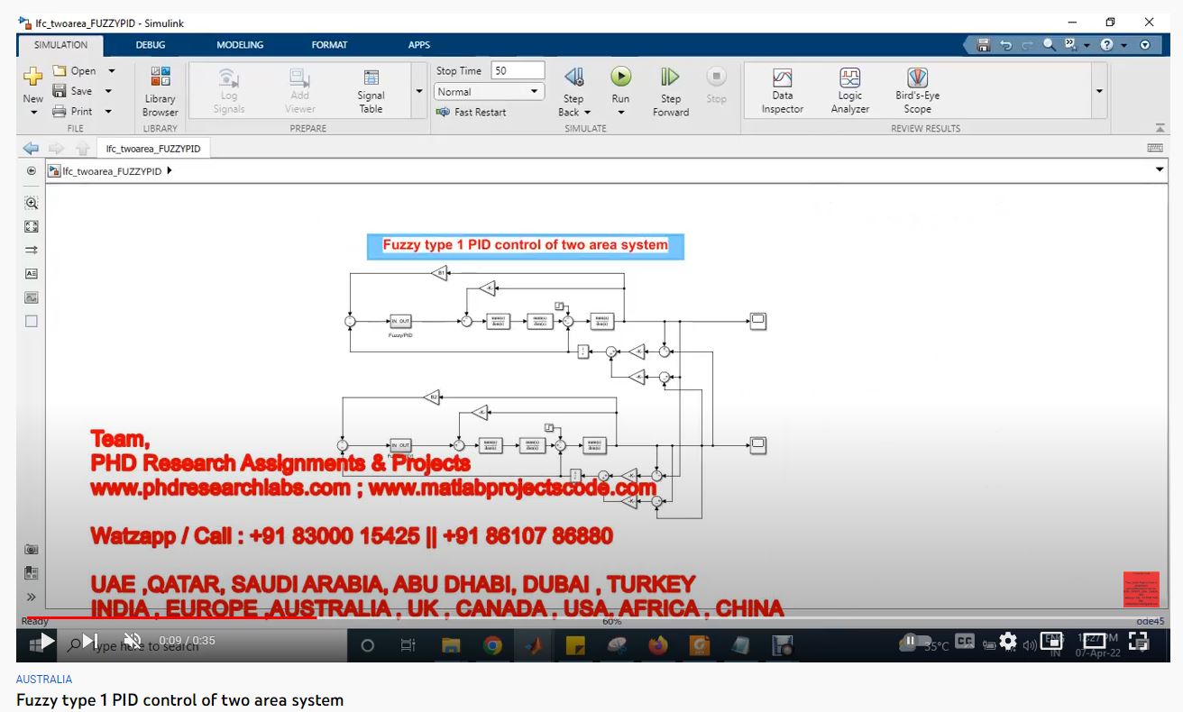
Task: Click the Print icon
Action: pyautogui.click(x=60, y=112)
